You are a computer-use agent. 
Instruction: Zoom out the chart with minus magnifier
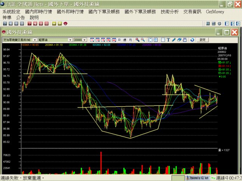tap(143, 40)
